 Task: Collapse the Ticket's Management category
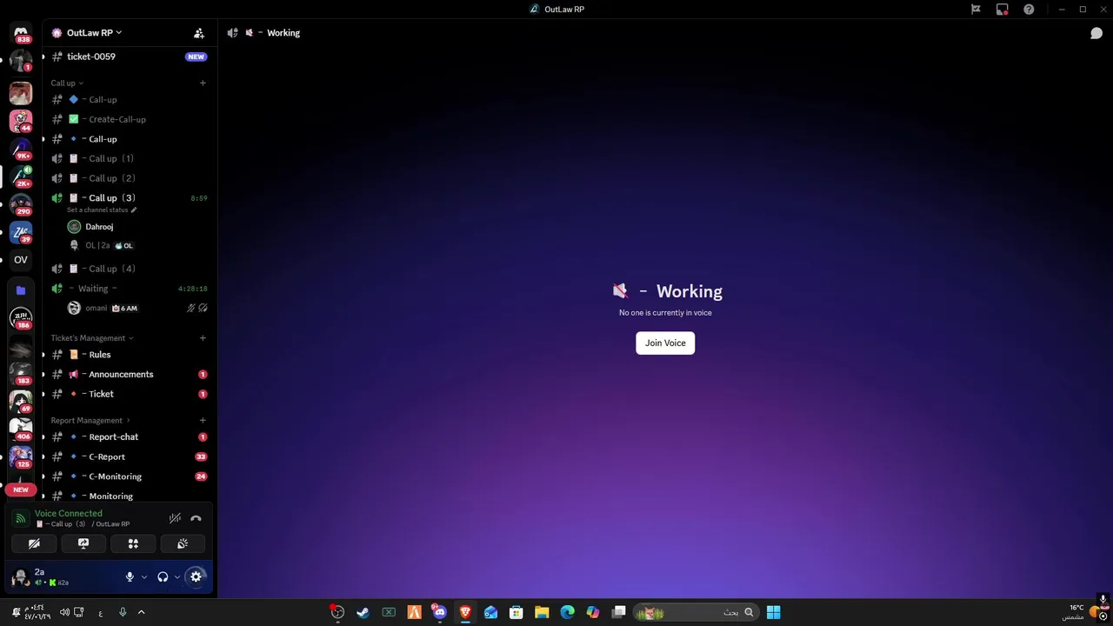[91, 338]
